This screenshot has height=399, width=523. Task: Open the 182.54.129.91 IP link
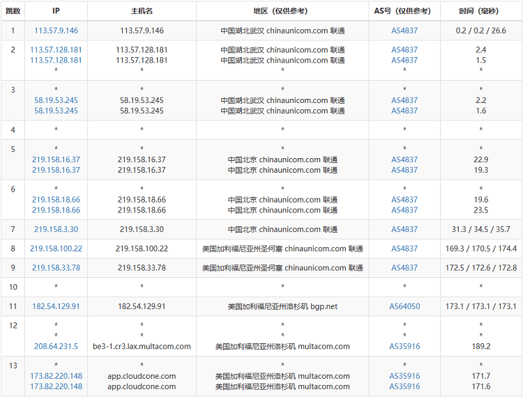(56, 306)
